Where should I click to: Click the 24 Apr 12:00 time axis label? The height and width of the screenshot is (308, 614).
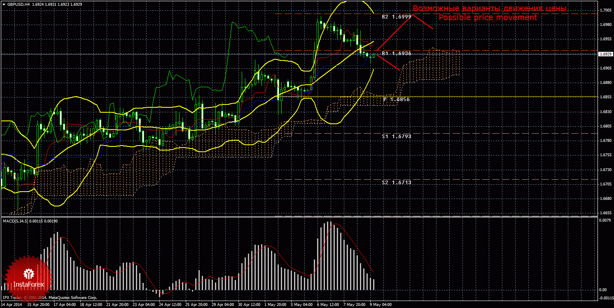point(170,305)
